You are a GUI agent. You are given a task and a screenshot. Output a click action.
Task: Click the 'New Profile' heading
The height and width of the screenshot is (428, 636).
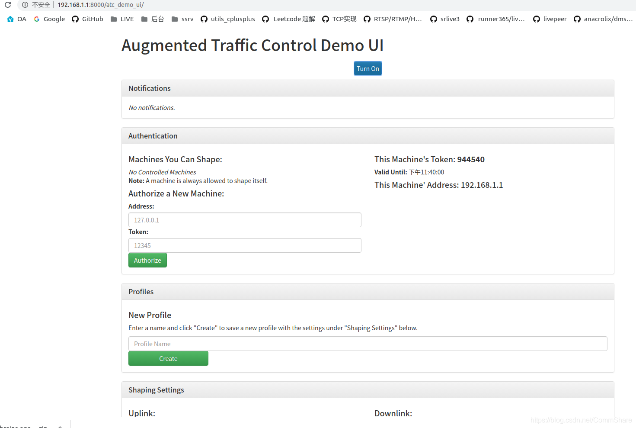tap(150, 315)
